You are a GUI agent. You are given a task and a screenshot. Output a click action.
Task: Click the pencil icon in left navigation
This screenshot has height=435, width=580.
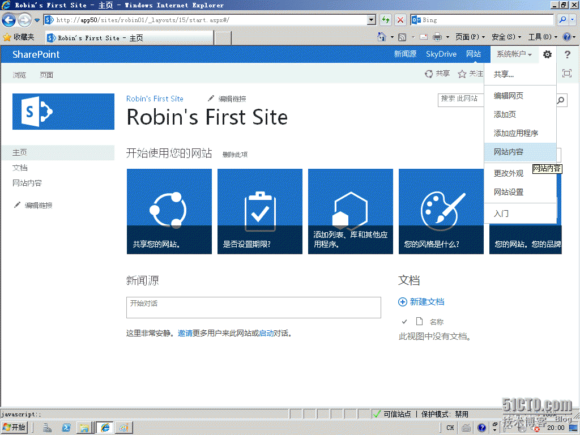tap(17, 205)
